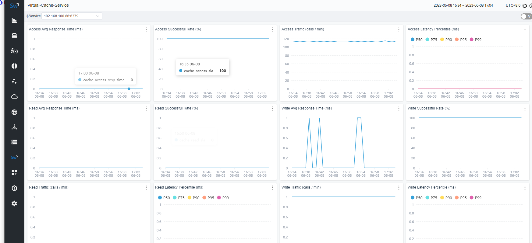
Task: Click the 192.168.100.66:6379 service field
Action: (72, 16)
